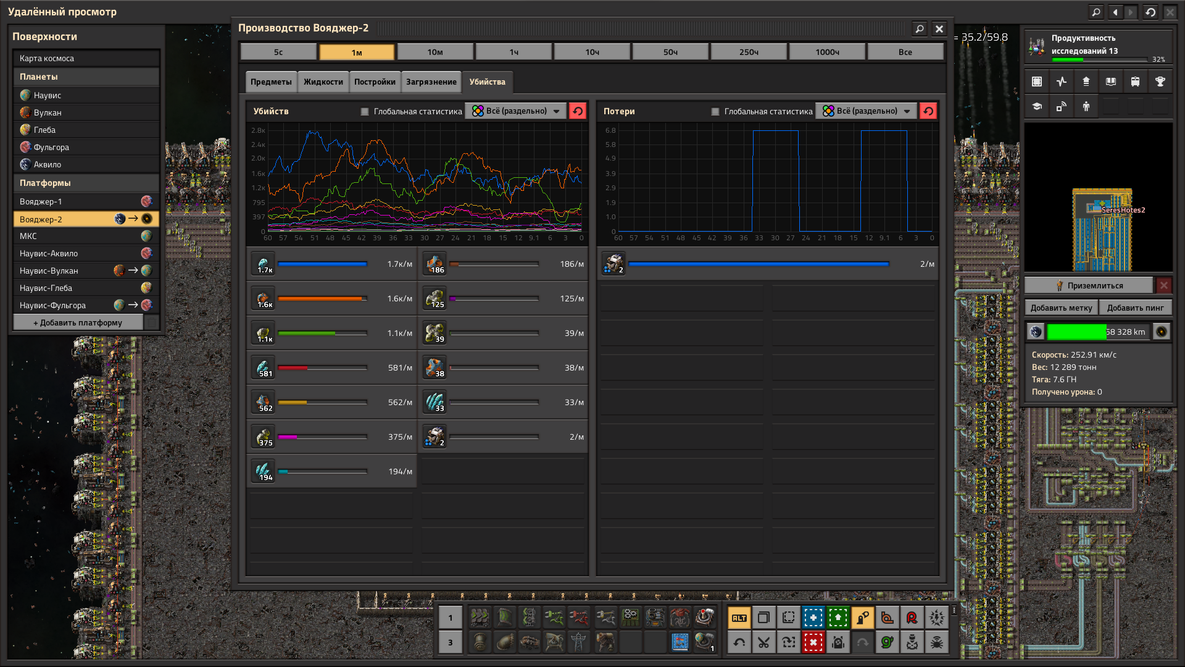Open the Factoriopedia book icon

coord(1111,82)
